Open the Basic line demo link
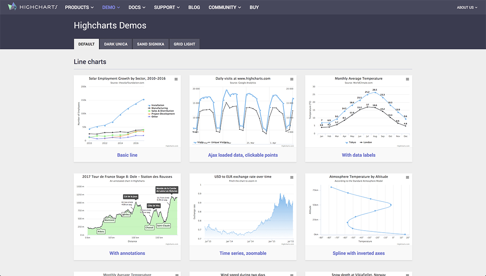Image resolution: width=486 pixels, height=276 pixels. tap(127, 155)
